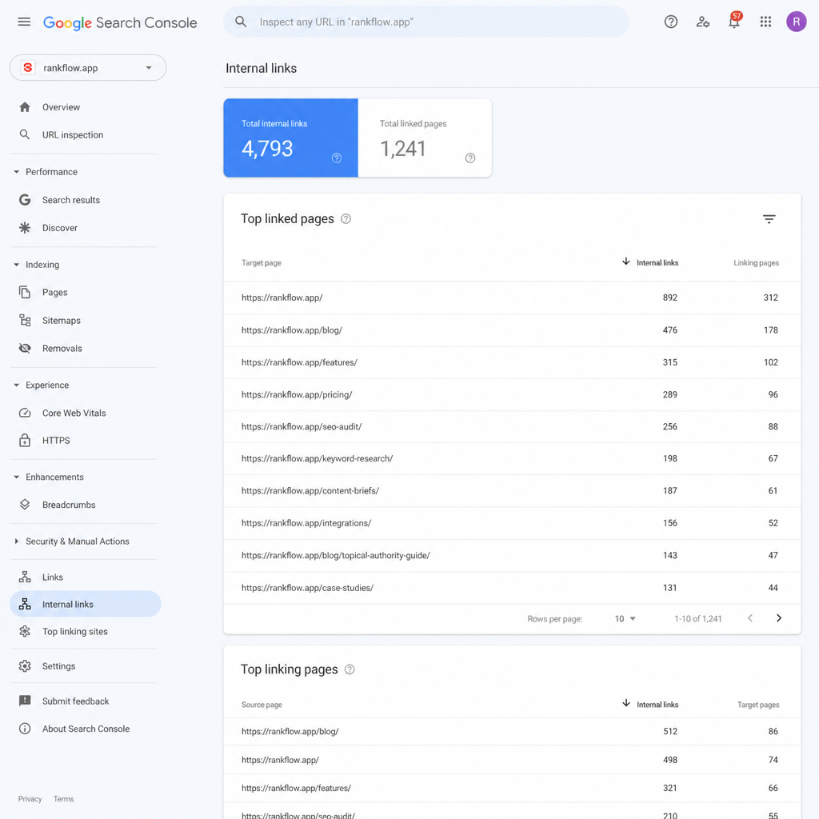Open the filter icon for Top linked pages
Screen dimensions: 819x819
pyautogui.click(x=769, y=219)
